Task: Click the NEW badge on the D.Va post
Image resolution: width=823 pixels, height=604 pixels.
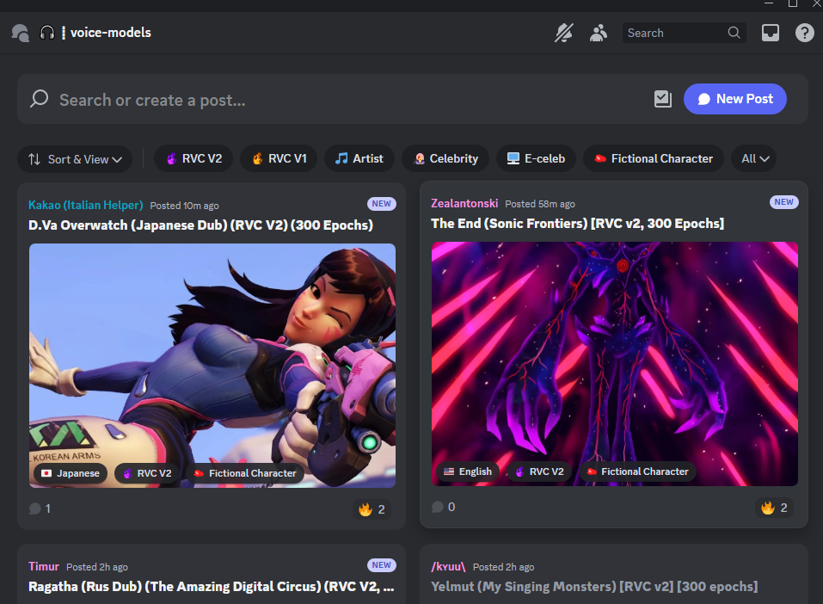Action: click(382, 204)
